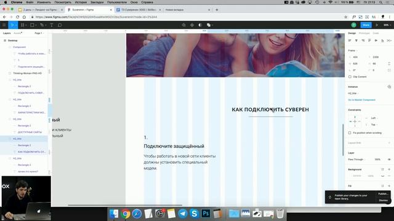Open the Figma main hamburger menu
The width and height of the screenshot is (394, 221).
click(4, 25)
